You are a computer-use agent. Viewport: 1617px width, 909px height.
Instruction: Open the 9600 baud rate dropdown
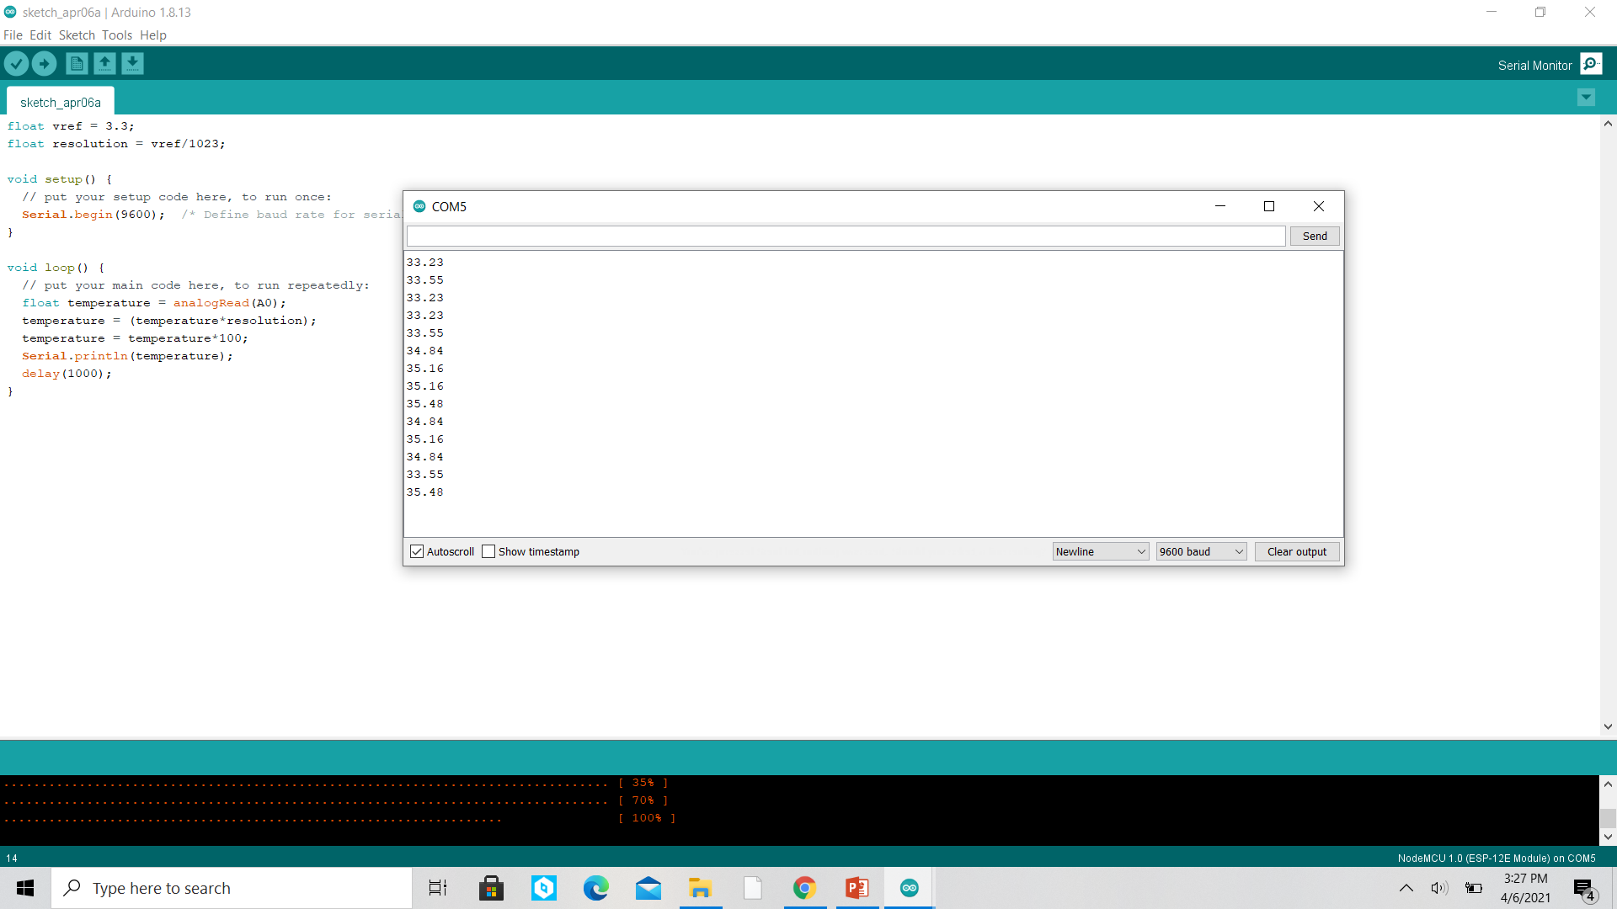click(x=1200, y=551)
